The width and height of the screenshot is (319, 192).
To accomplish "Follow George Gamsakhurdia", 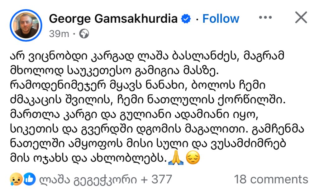I will coord(221,19).
